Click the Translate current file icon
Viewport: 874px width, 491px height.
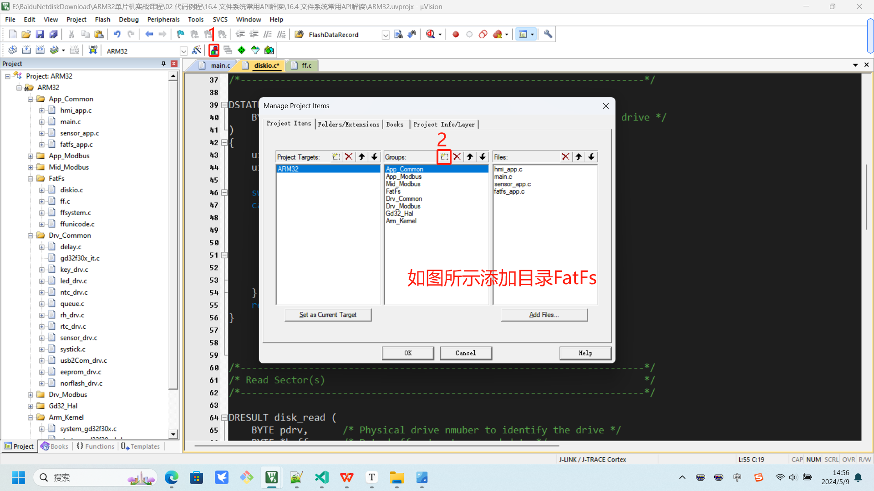click(x=13, y=50)
